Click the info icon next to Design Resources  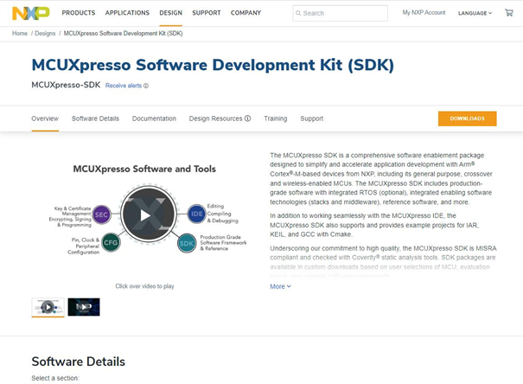pos(247,118)
